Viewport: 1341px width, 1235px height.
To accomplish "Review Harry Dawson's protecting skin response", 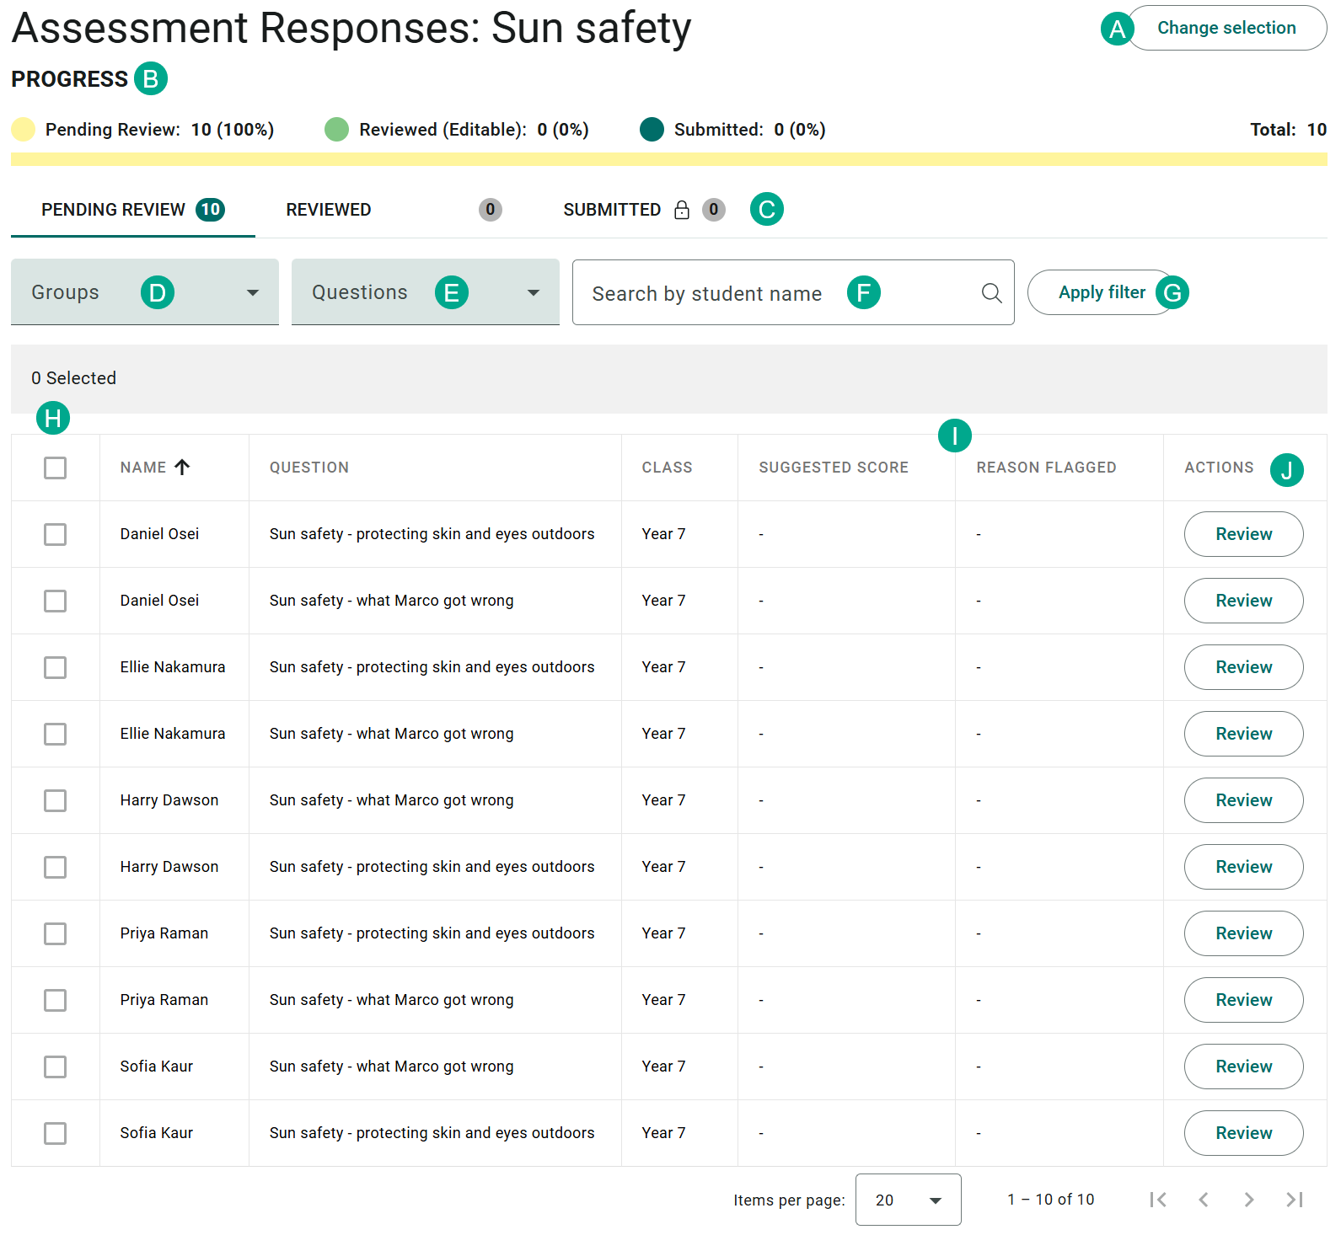I will tap(1243, 867).
